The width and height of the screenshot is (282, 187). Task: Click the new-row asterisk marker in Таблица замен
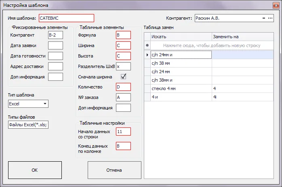147,45
